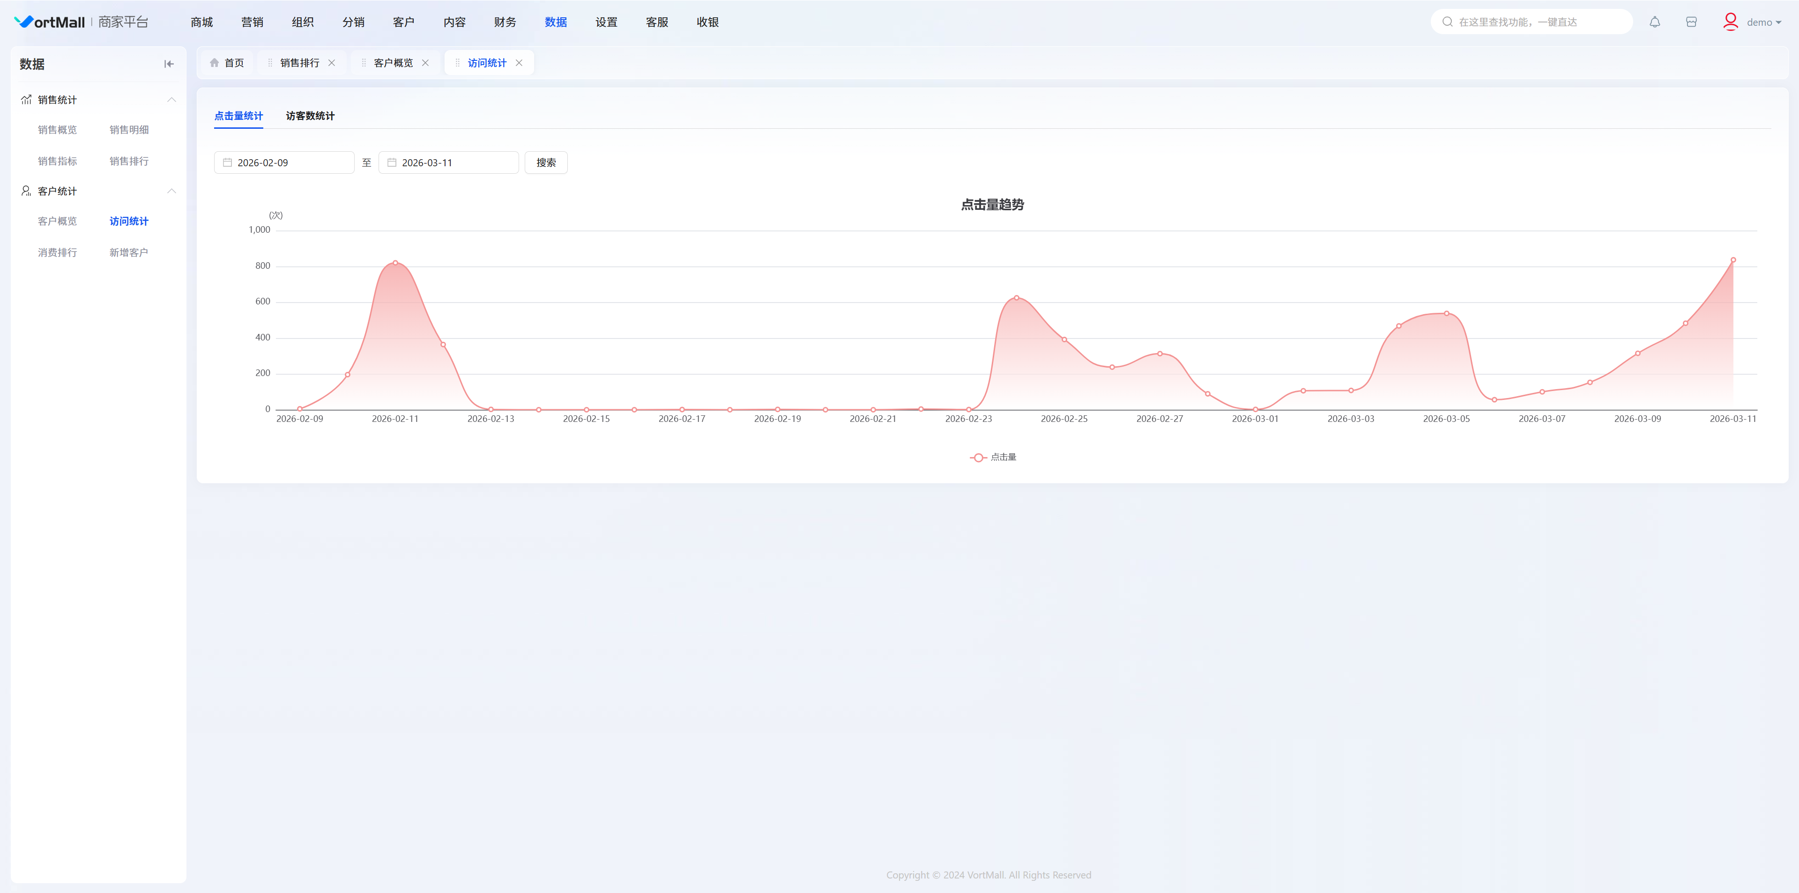This screenshot has width=1799, height=893.
Task: Close the 客户概览 tab
Action: click(425, 63)
